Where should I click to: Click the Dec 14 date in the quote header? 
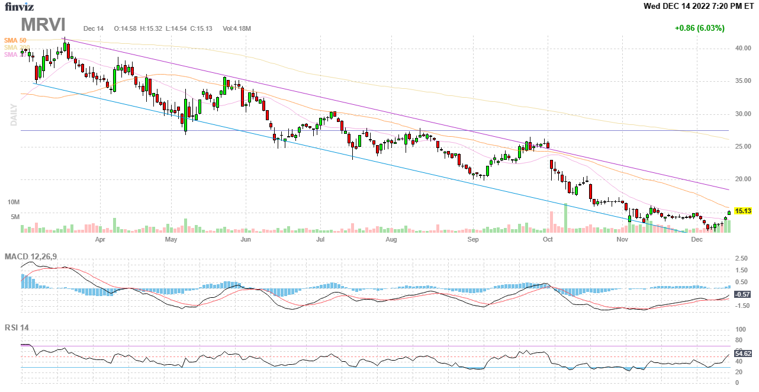point(94,28)
